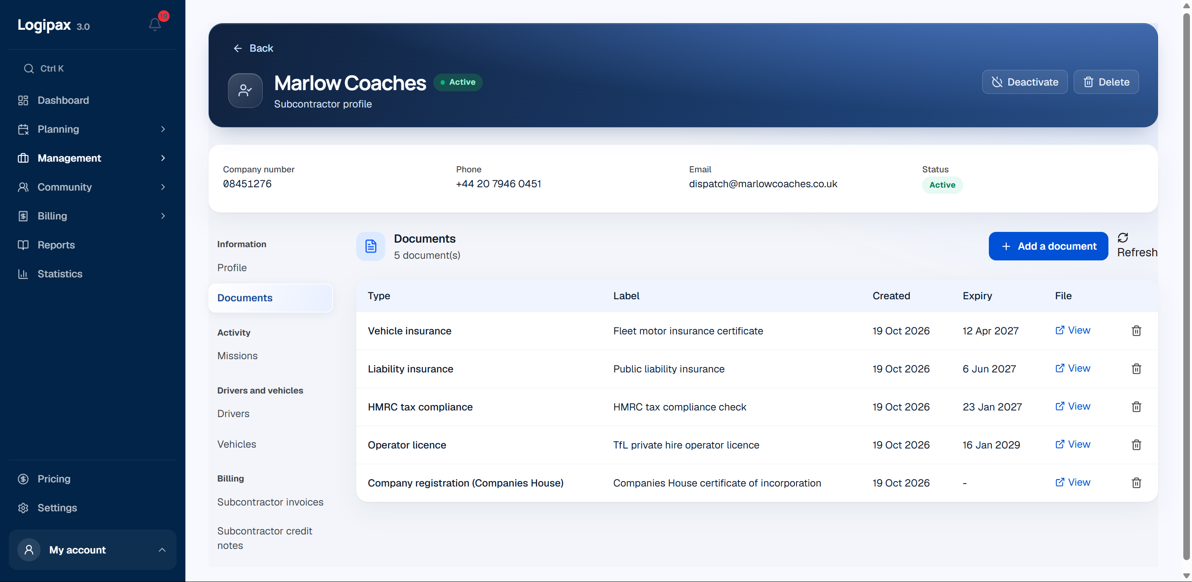The width and height of the screenshot is (1192, 582).
Task: Delete the Liability insurance document
Action: coord(1137,368)
